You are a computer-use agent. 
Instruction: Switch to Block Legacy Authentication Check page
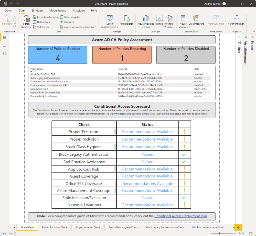tap(165, 227)
